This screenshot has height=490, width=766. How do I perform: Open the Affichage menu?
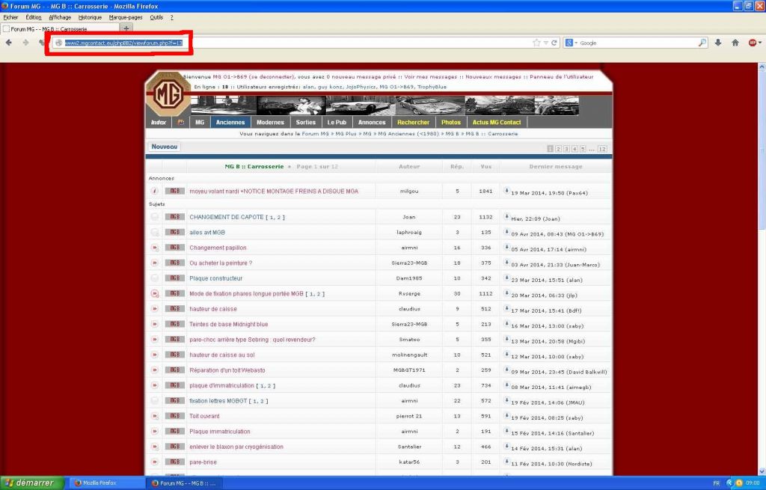[x=60, y=17]
